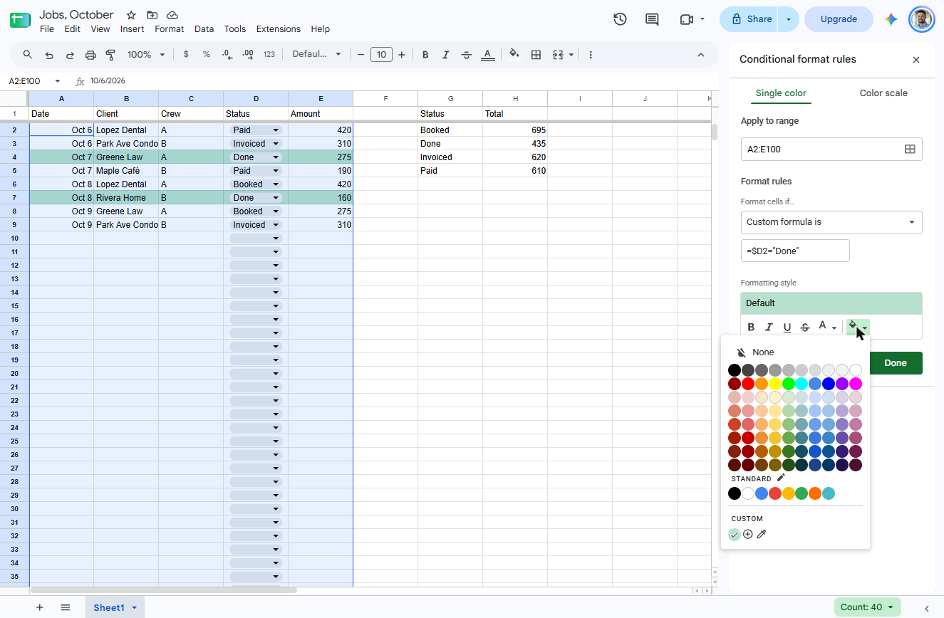This screenshot has width=944, height=618.
Task: Toggle bold in the main toolbar
Action: (425, 55)
